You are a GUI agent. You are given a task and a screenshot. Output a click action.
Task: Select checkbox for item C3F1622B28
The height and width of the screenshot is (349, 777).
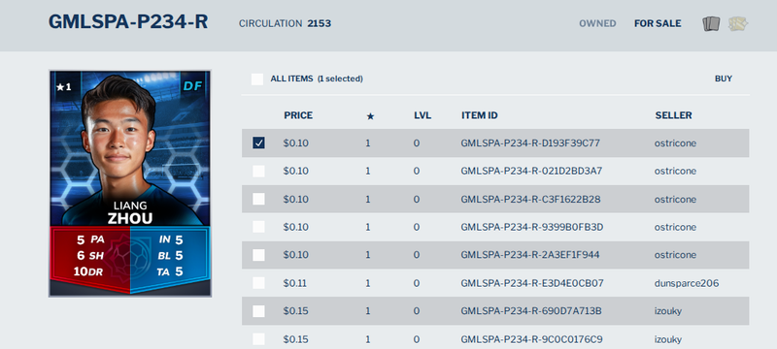[x=258, y=199]
